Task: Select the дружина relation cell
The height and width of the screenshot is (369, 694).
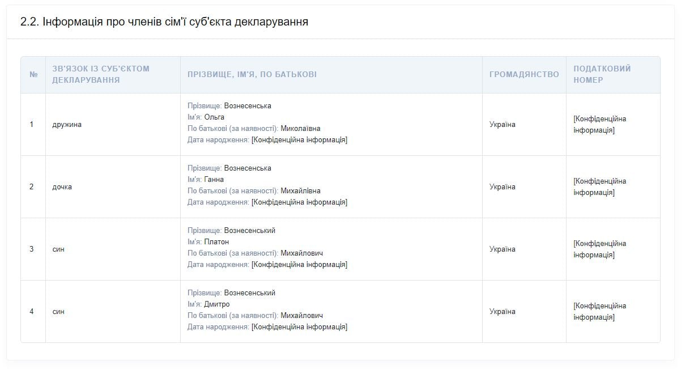Action: pos(67,125)
